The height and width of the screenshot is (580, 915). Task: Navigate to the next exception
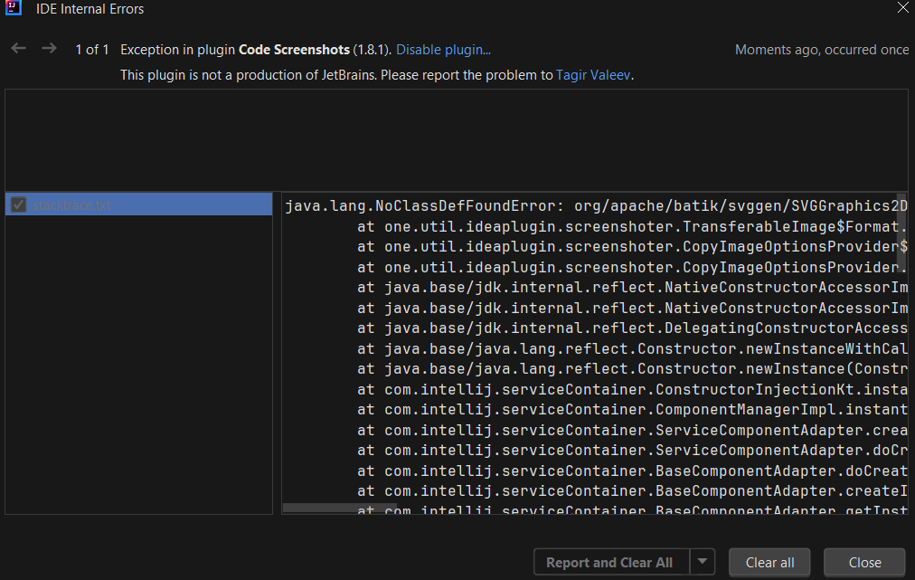coord(49,49)
